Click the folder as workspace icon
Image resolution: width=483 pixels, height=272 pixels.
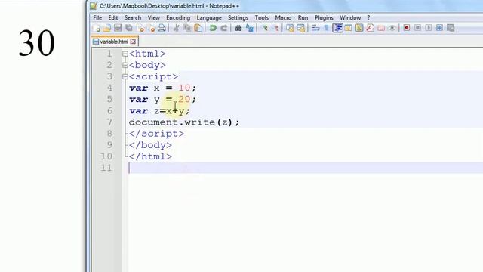(381, 28)
